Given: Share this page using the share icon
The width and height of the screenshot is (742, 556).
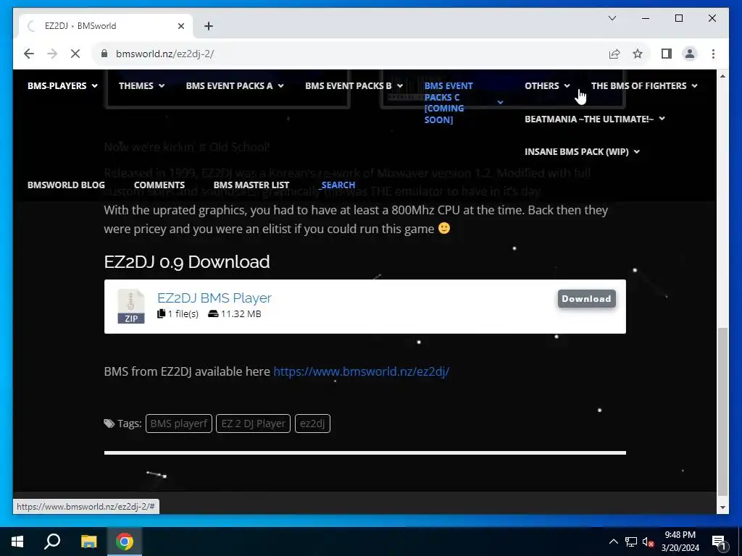Looking at the screenshot, I should (x=614, y=54).
